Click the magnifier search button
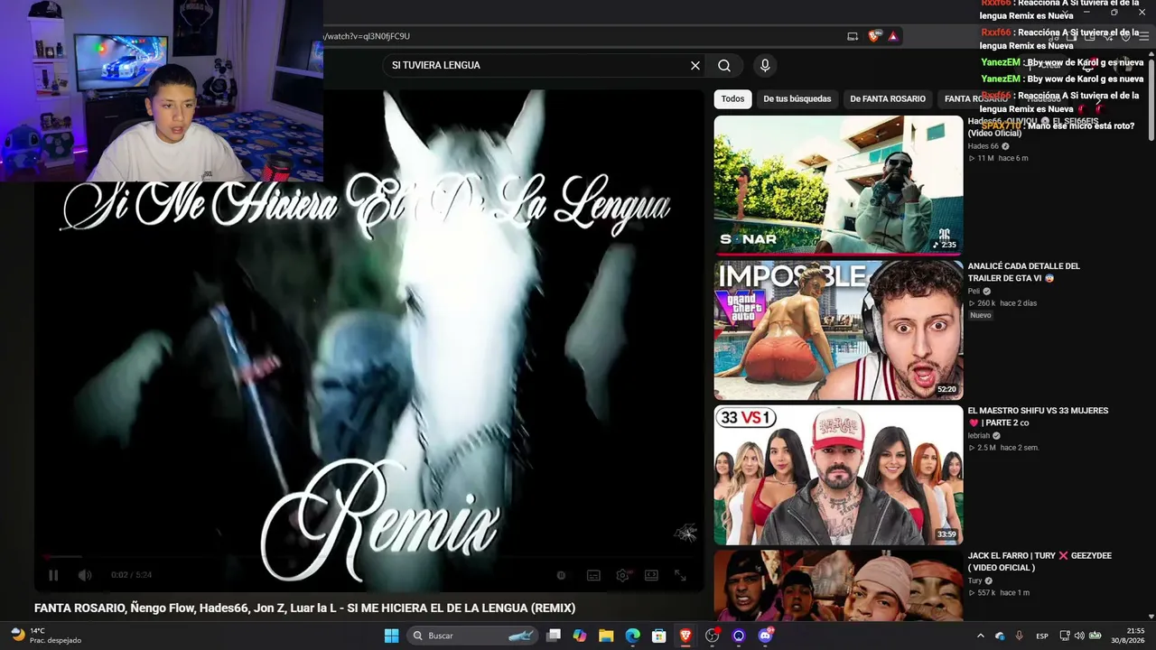The width and height of the screenshot is (1156, 650). pos(724,65)
